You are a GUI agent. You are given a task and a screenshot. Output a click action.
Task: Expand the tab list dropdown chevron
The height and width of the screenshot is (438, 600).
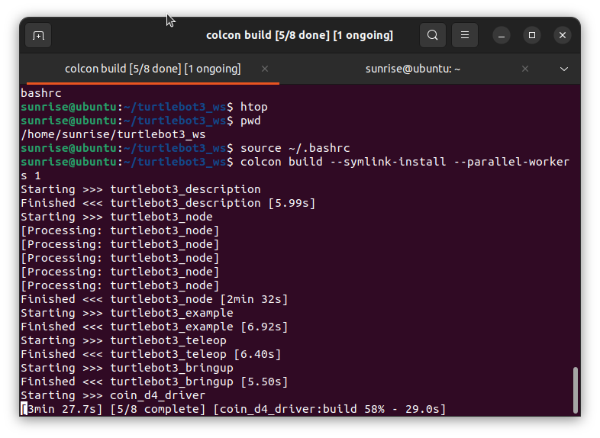tap(564, 69)
